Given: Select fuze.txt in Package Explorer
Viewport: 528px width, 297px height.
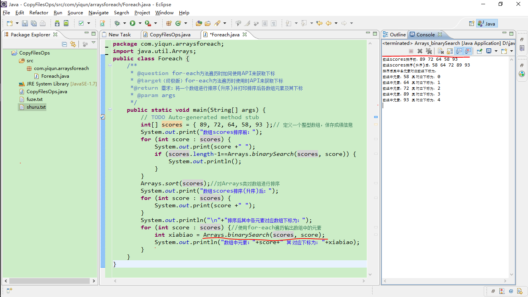Looking at the screenshot, I should click(x=34, y=99).
